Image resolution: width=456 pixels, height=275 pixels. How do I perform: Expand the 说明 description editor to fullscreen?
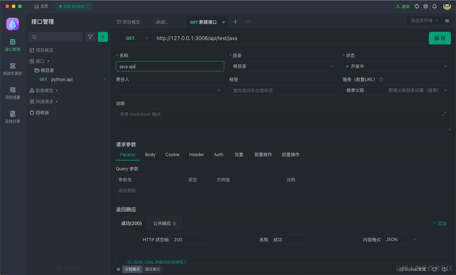[444, 114]
